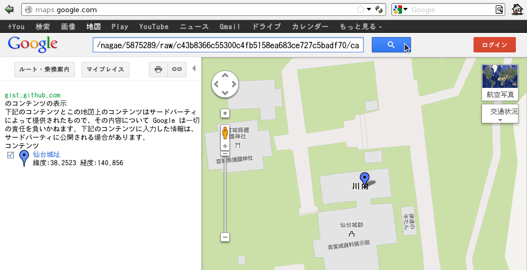Click the 仙台城跡 castle icon on map
The width and height of the screenshot is (527, 270).
352,233
